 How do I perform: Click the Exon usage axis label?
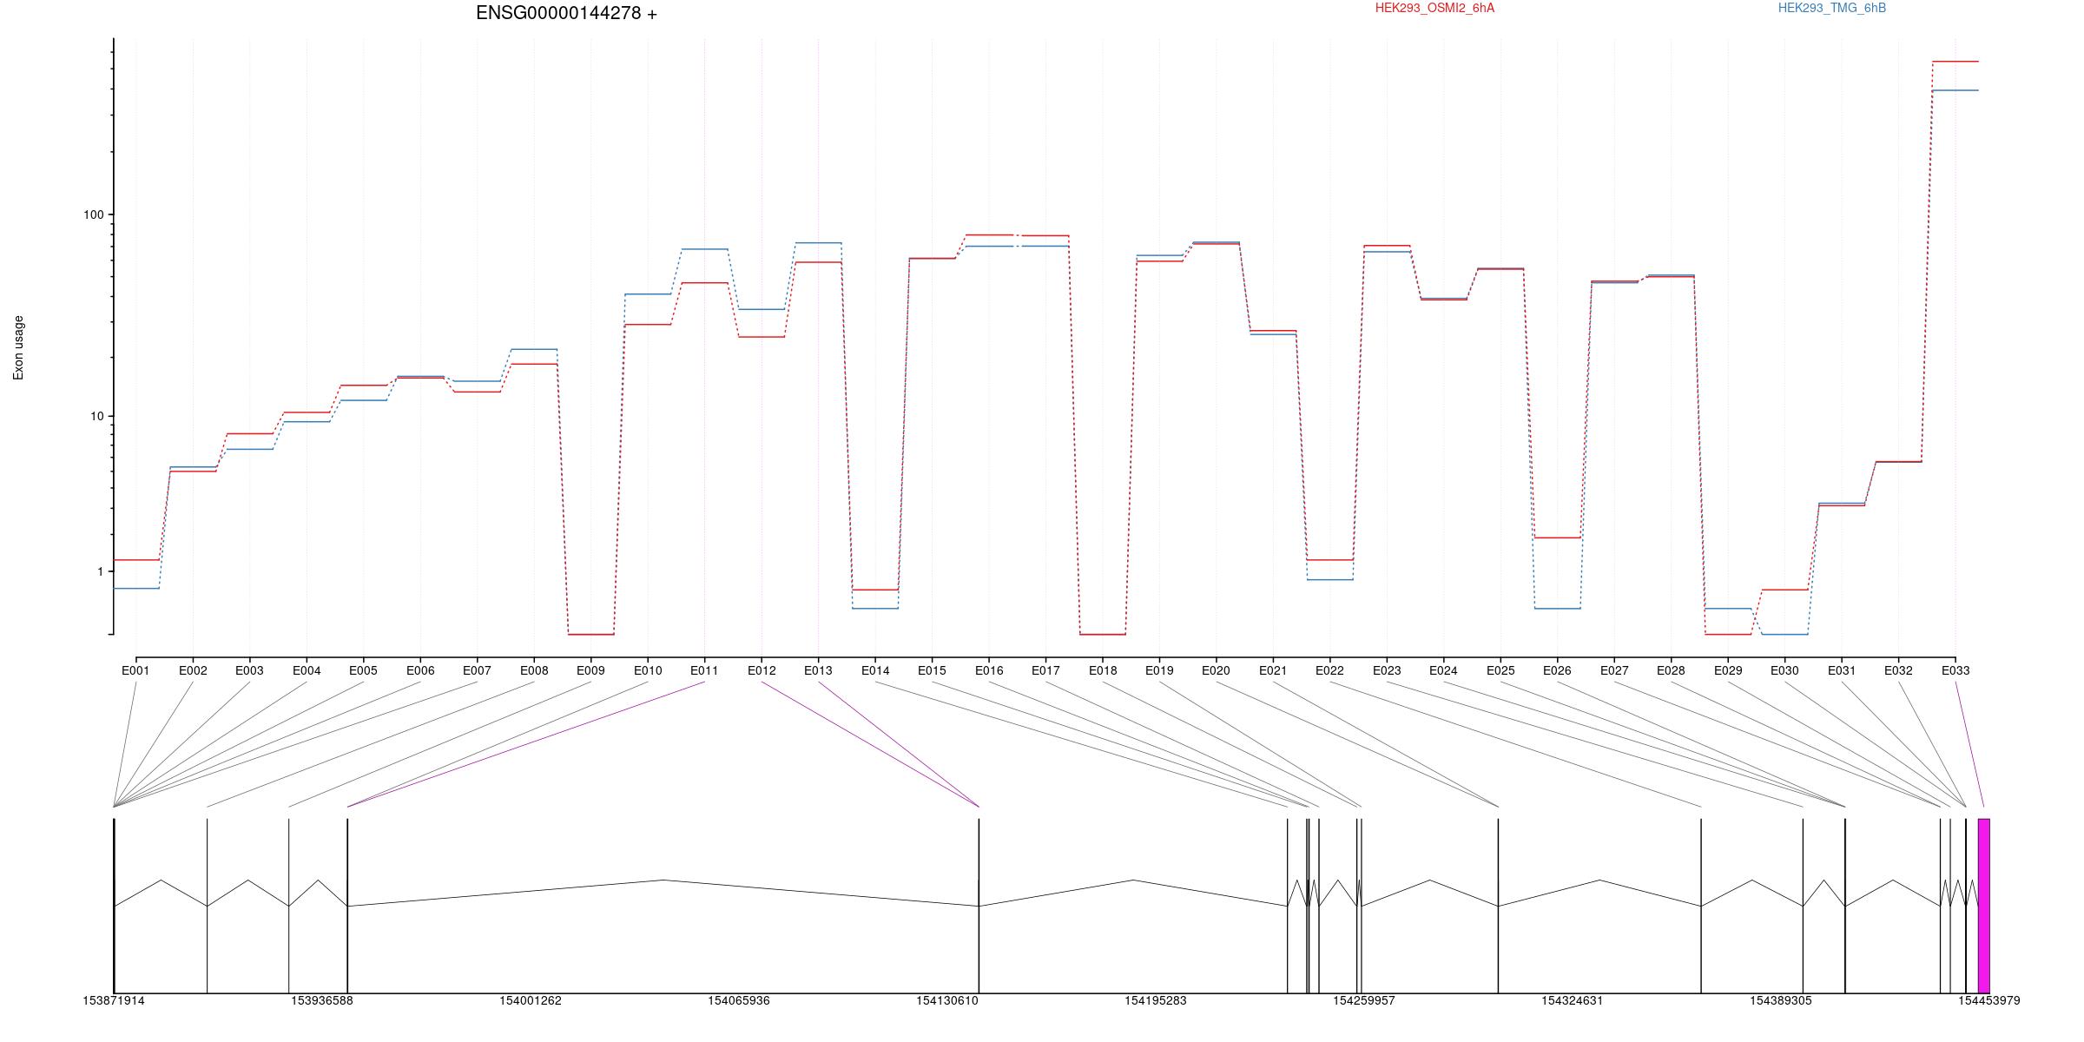18,348
